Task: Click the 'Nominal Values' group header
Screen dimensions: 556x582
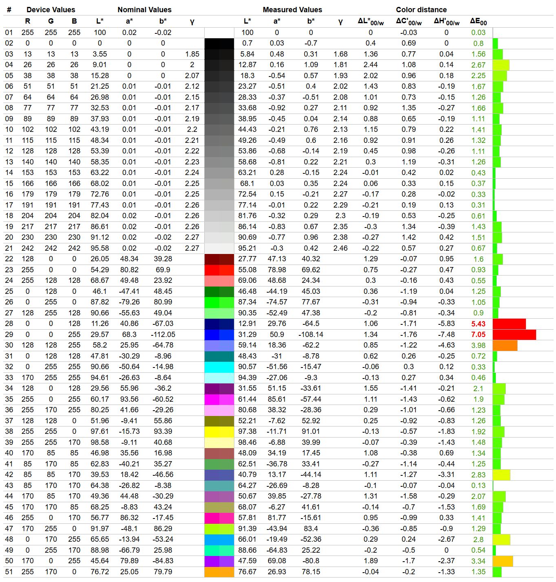Action: coord(145,10)
